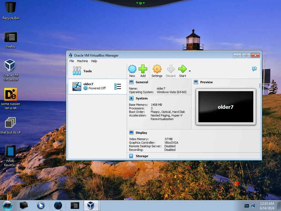Select the 'that but its c#' desktop icon
281x211 pixels.
[11, 126]
